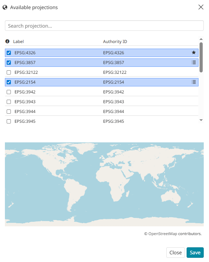Image resolution: width=209 pixels, height=262 pixels.
Task: Uncheck the EPSG:4326 checkbox
Action: [9, 53]
